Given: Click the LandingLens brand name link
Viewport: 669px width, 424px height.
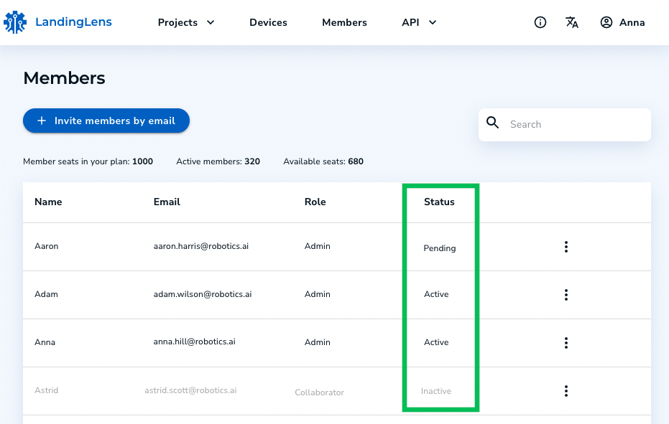Looking at the screenshot, I should (73, 22).
